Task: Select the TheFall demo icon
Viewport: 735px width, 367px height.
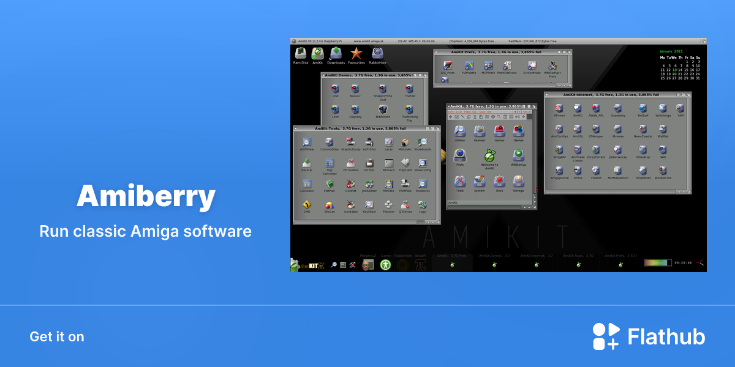Action: tap(409, 91)
